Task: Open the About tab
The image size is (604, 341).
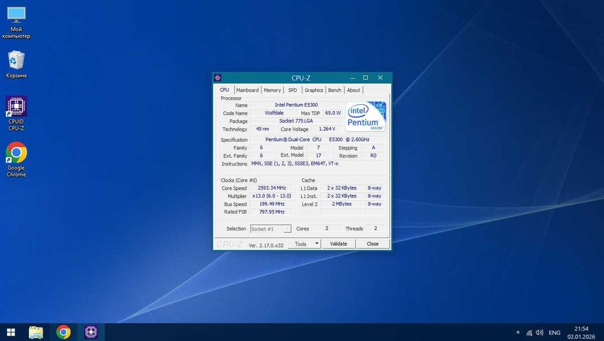Action: click(353, 90)
